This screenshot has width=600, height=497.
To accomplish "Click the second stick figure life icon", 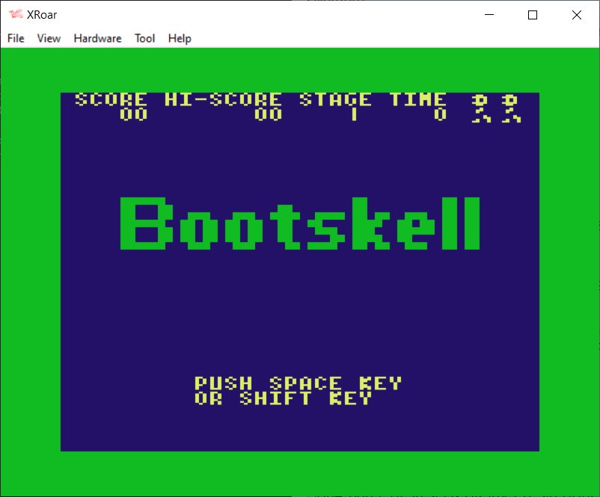I will (x=511, y=108).
